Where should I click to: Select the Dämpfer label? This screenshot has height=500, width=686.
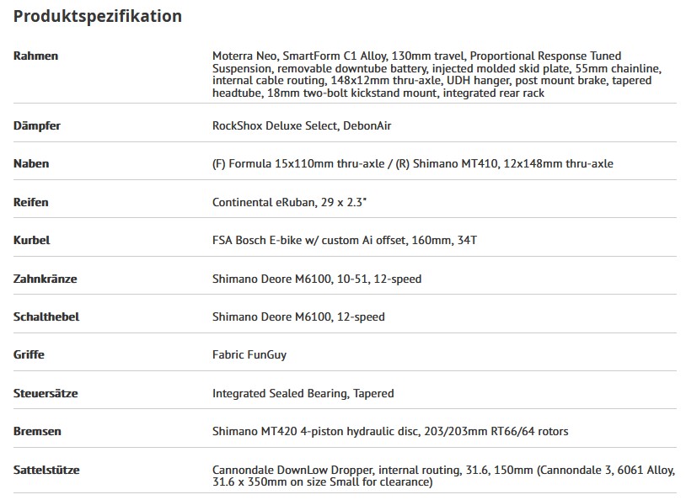pyautogui.click(x=37, y=126)
